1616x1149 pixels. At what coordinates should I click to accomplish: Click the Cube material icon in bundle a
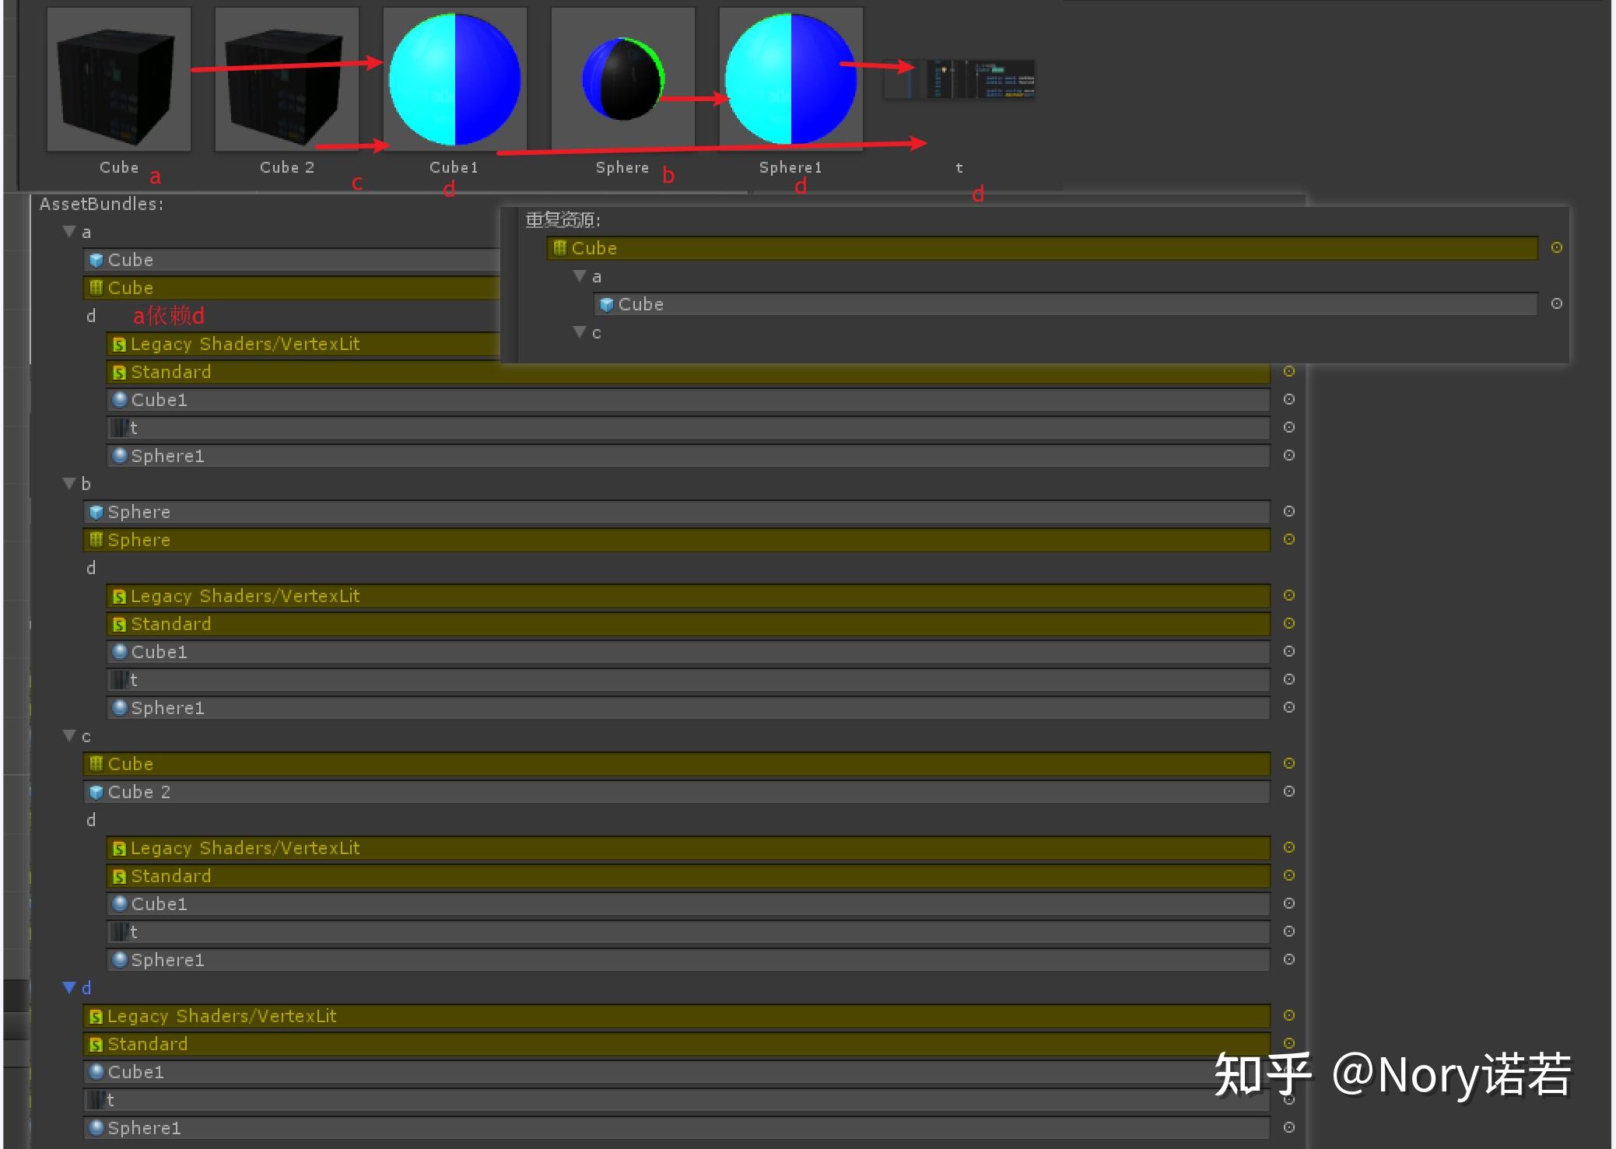point(96,288)
